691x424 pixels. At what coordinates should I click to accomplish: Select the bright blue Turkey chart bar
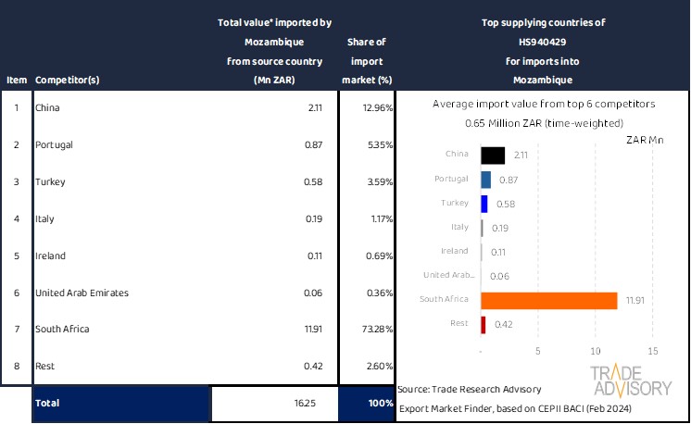[x=484, y=204]
